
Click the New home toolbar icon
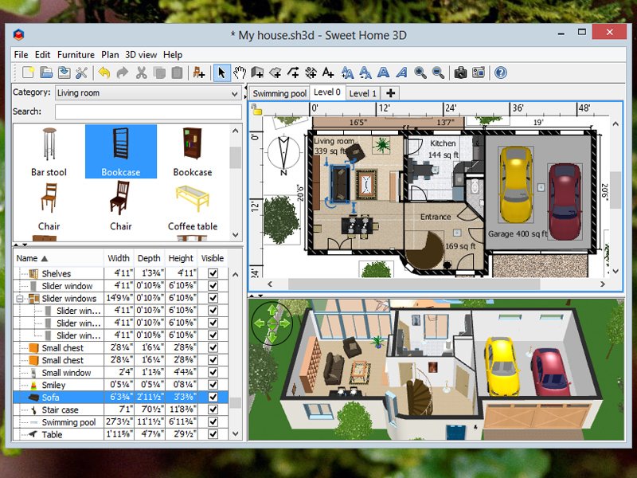click(x=28, y=72)
